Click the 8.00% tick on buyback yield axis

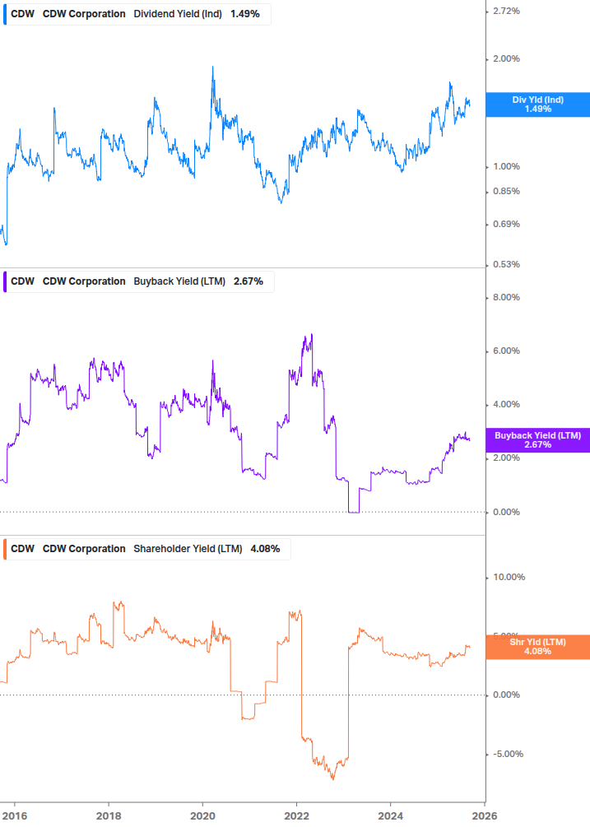(x=506, y=297)
